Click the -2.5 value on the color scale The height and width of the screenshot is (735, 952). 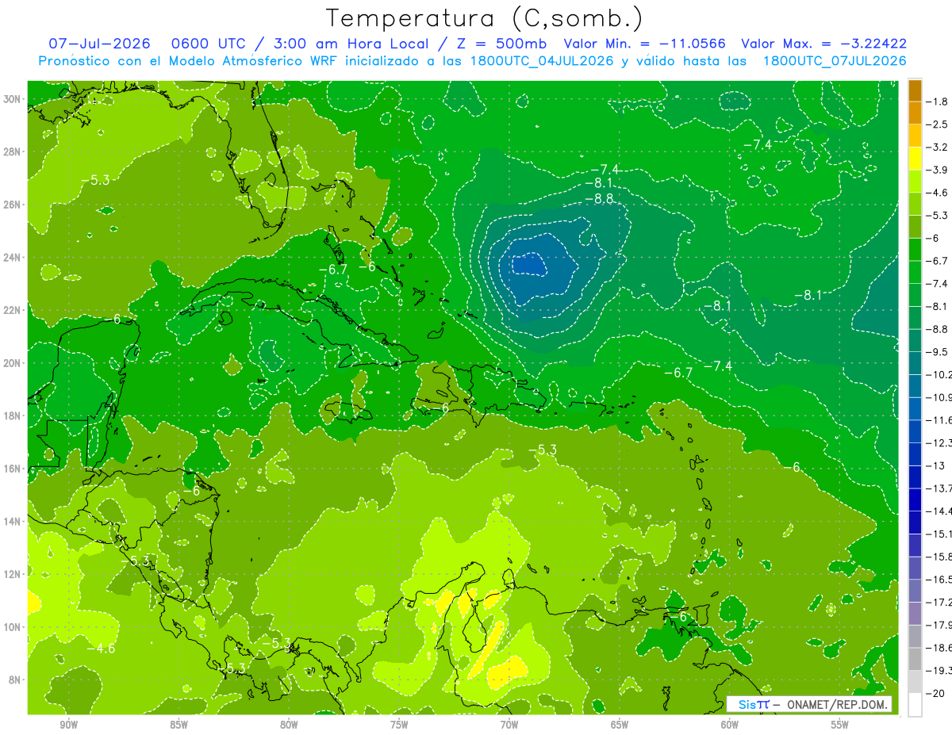[x=937, y=124]
